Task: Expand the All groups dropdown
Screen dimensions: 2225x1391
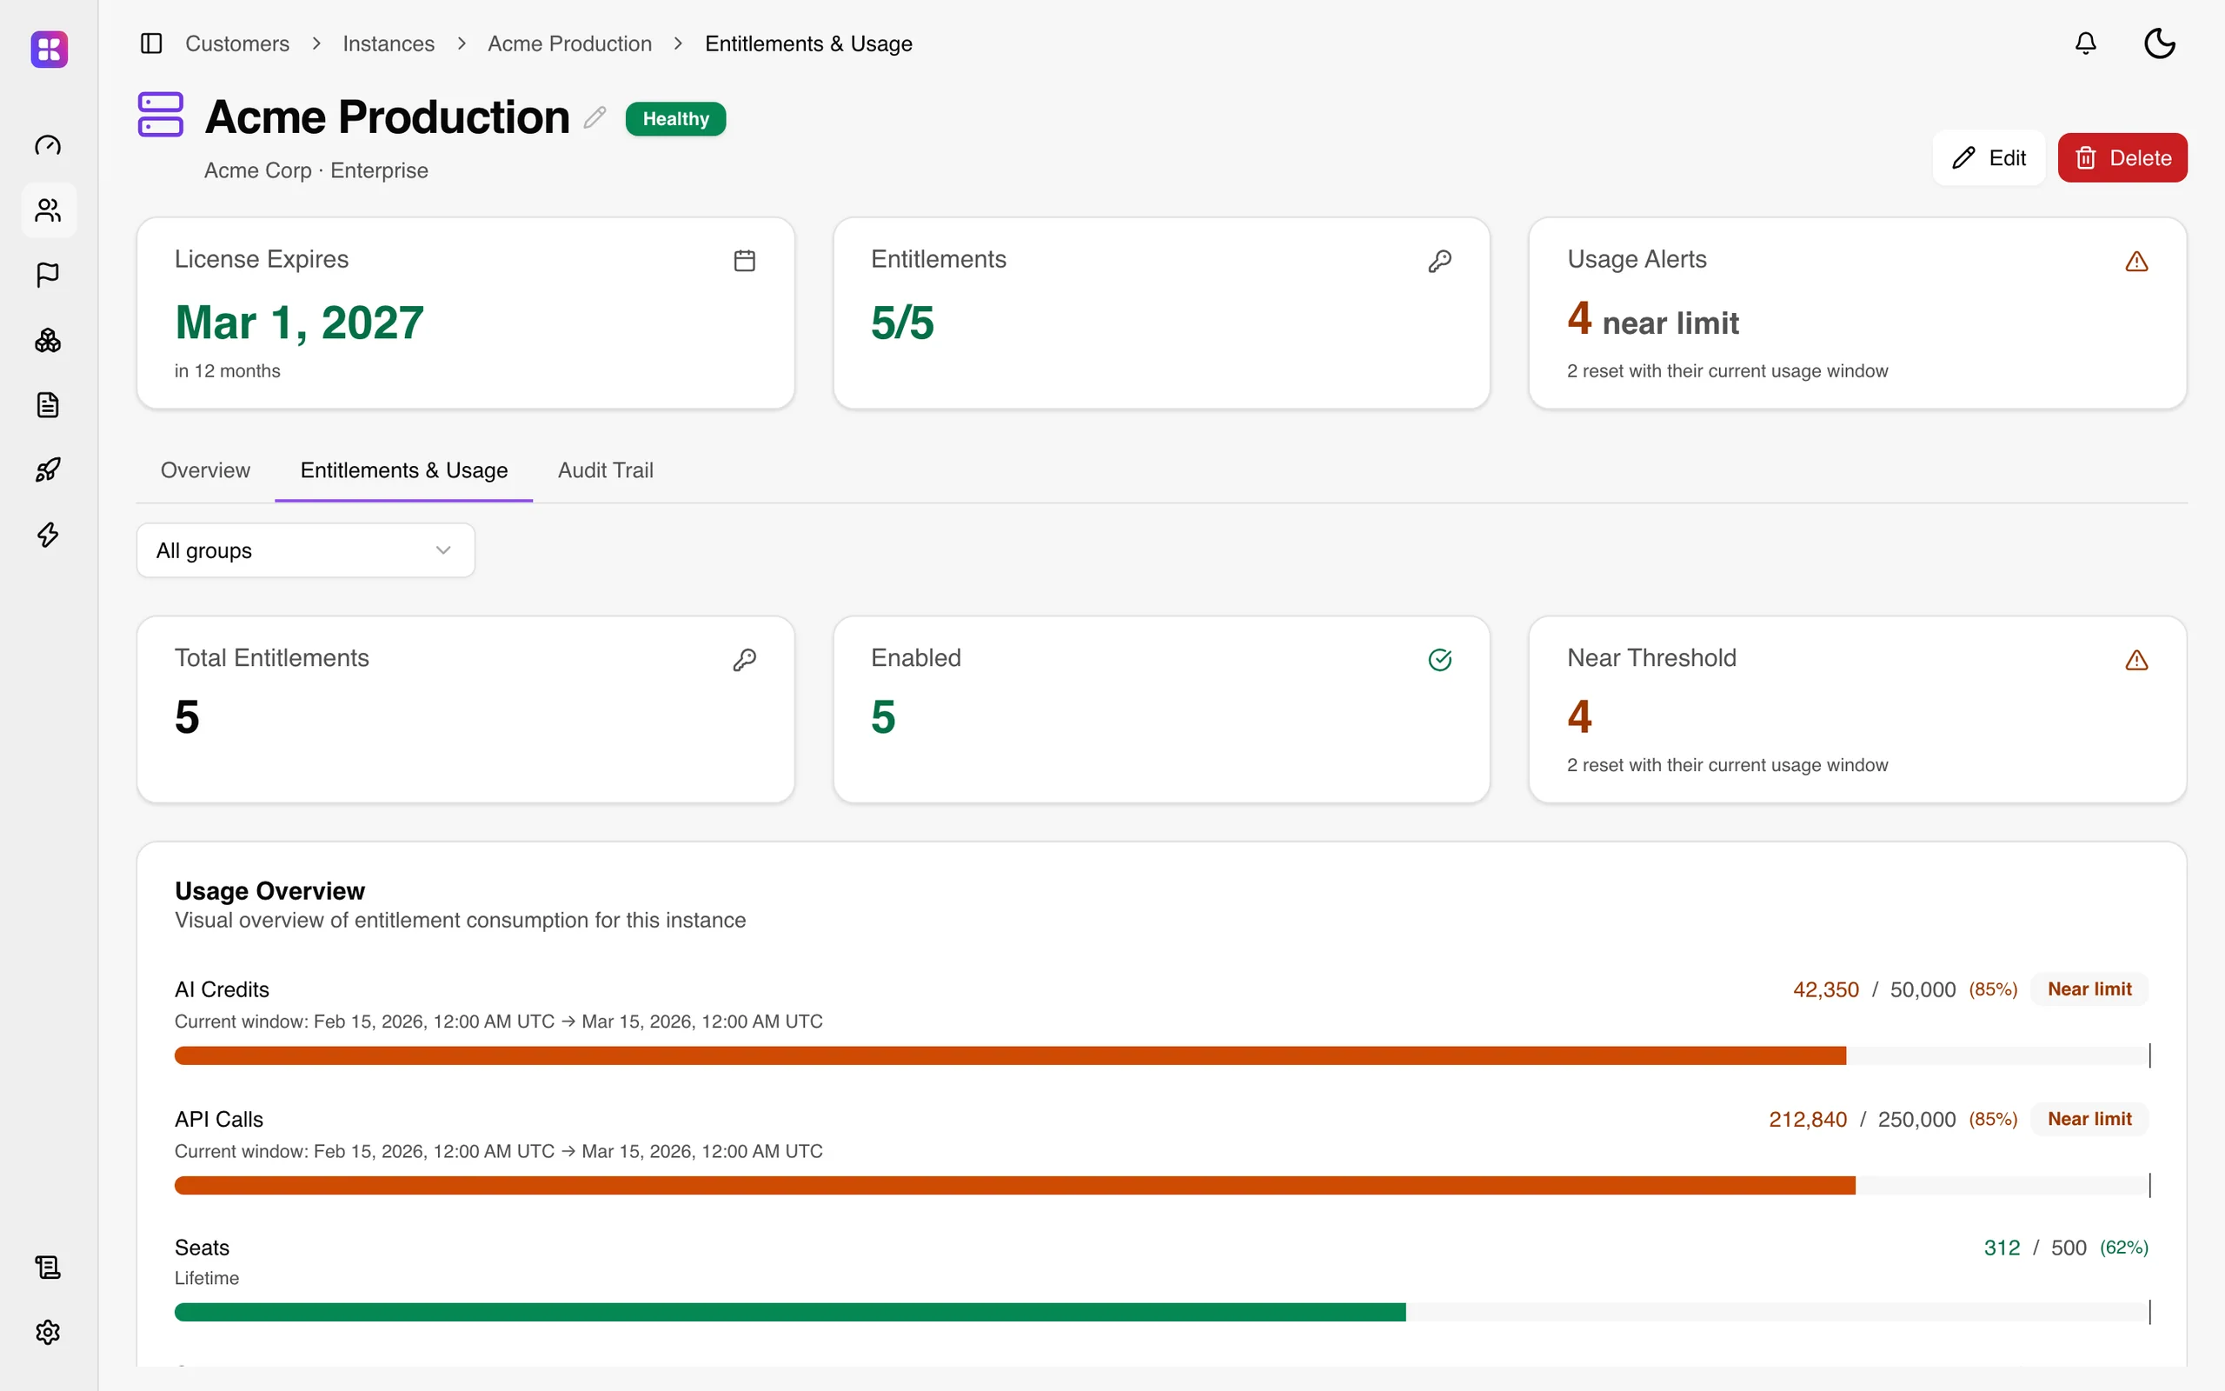Action: click(x=305, y=550)
